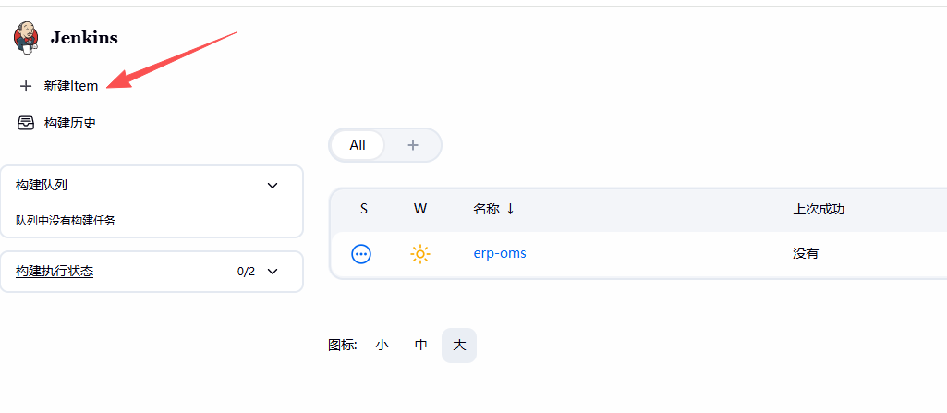Sort by the 上次成功 column header

819,209
